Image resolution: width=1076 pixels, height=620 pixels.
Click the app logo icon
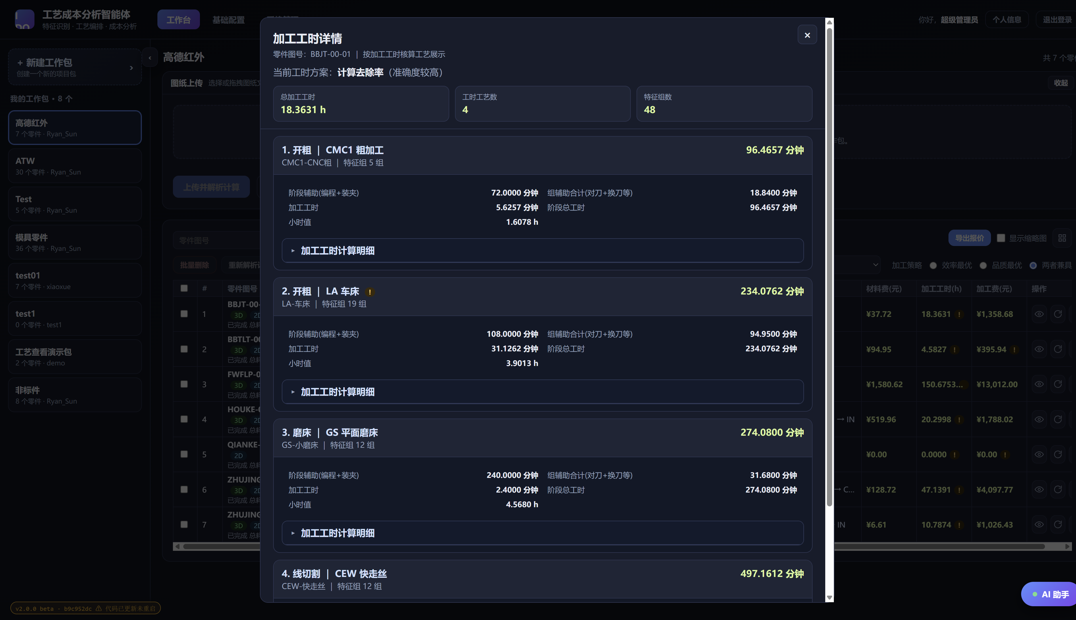(x=24, y=20)
